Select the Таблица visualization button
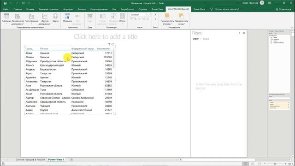Image resolution: width=295 pixels, height=166 pixels. pos(6,19)
